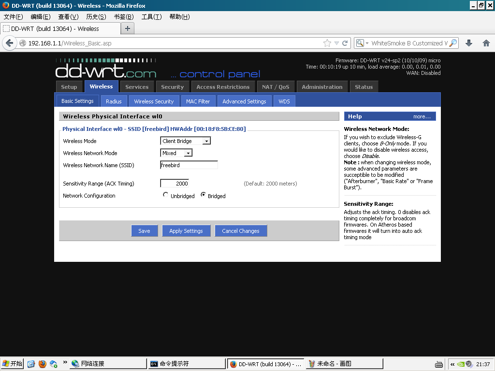Open the Help 'more...' link
This screenshot has height=371, width=495.
pyautogui.click(x=422, y=116)
